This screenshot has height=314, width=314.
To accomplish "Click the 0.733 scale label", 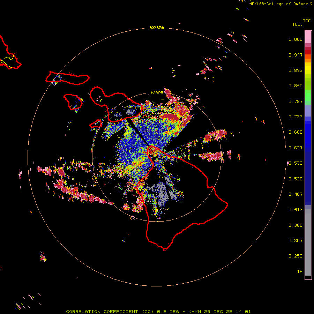I will [x=296, y=117].
